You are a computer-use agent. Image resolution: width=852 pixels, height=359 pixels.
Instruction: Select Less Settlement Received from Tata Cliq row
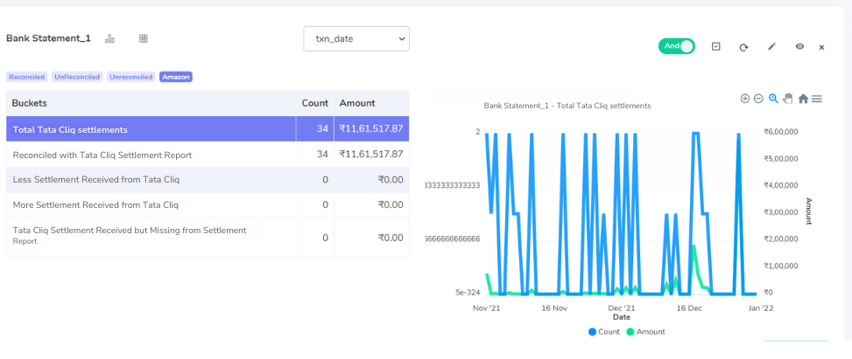coord(208,180)
